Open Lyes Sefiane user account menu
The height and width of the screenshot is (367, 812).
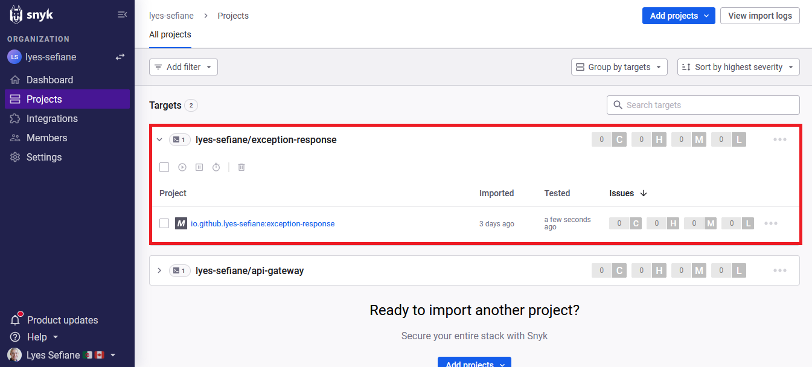[x=62, y=355]
